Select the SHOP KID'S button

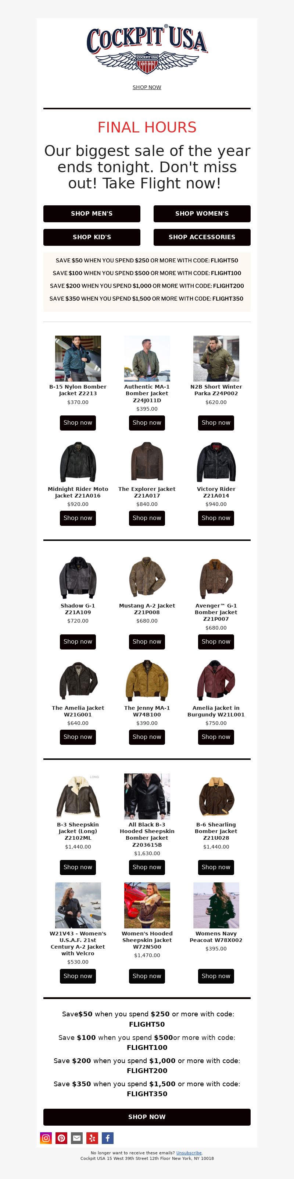[92, 237]
